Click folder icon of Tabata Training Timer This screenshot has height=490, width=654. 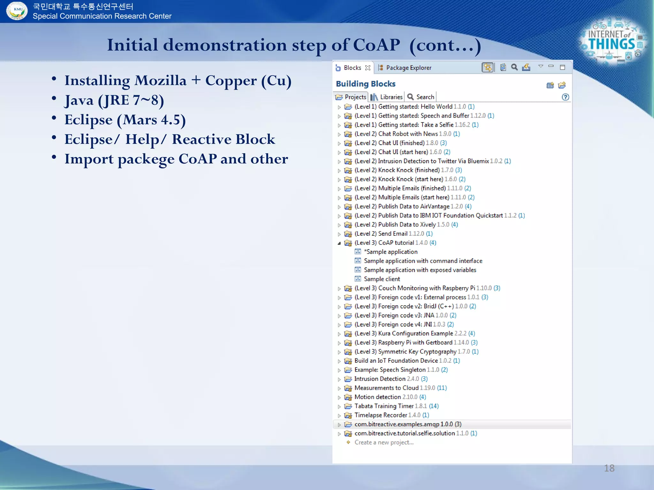point(348,406)
